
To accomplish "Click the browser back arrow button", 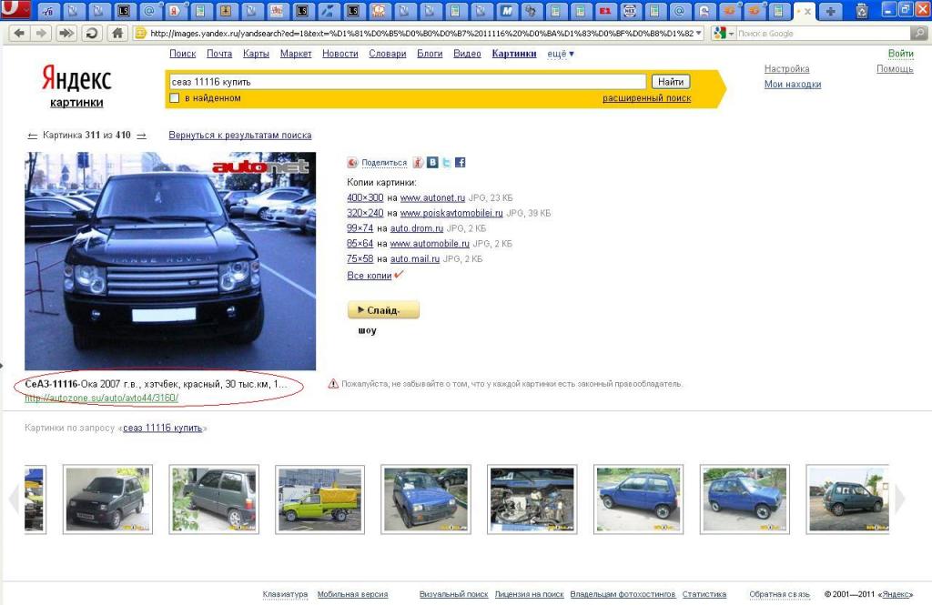I will [x=18, y=33].
